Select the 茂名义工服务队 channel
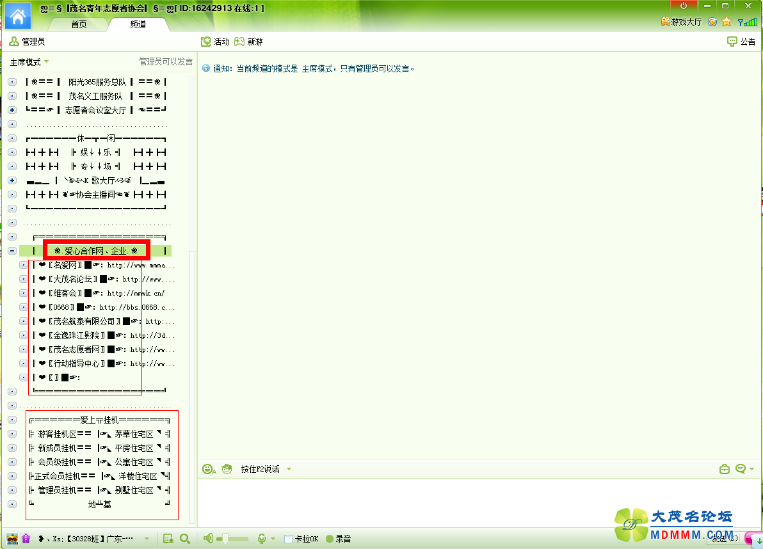Screen dimensions: 763x549 click(x=96, y=96)
